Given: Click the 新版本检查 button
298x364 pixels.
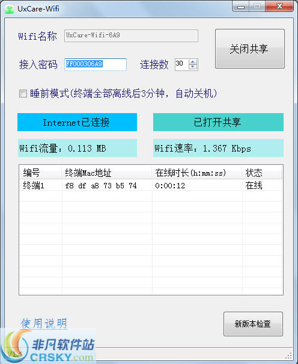Looking at the screenshot, I should pyautogui.click(x=253, y=324).
